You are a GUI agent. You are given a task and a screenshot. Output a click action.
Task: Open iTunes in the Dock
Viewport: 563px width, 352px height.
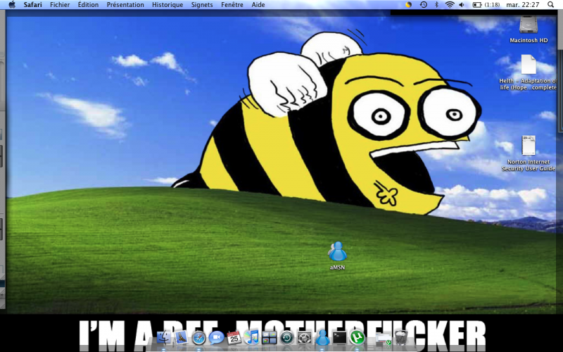pyautogui.click(x=251, y=338)
